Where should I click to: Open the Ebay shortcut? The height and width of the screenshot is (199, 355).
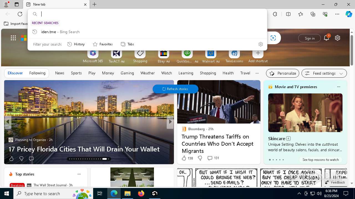point(164,56)
